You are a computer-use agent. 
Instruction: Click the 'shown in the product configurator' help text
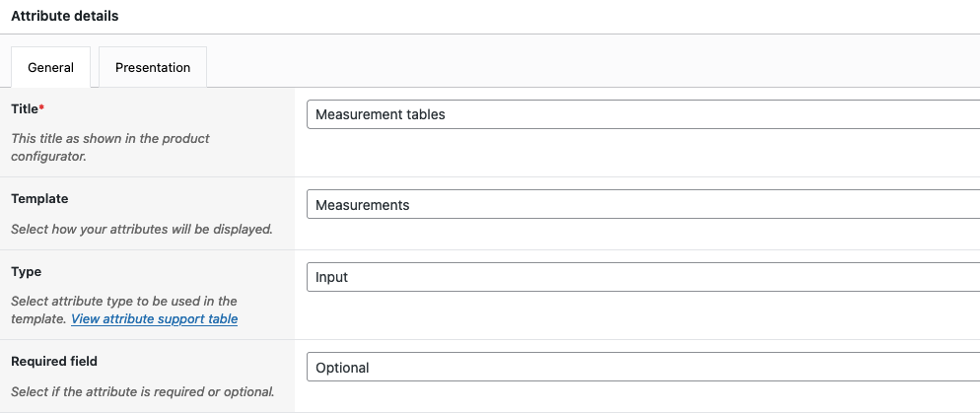[109, 148]
